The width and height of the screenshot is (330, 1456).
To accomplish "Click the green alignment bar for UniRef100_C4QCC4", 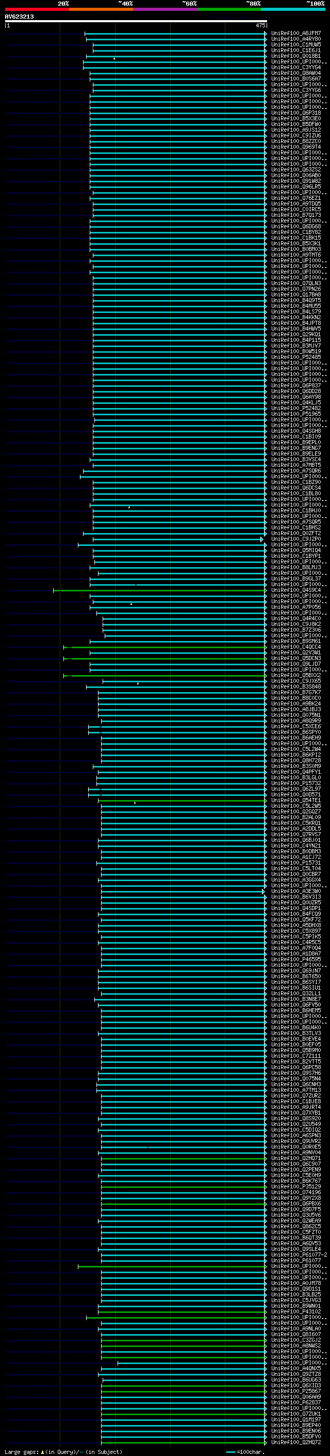I will click(x=164, y=647).
